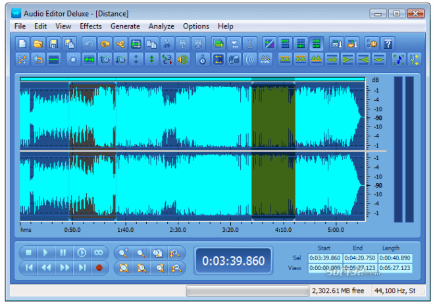Select the Crop waveform icon

[x=136, y=44]
